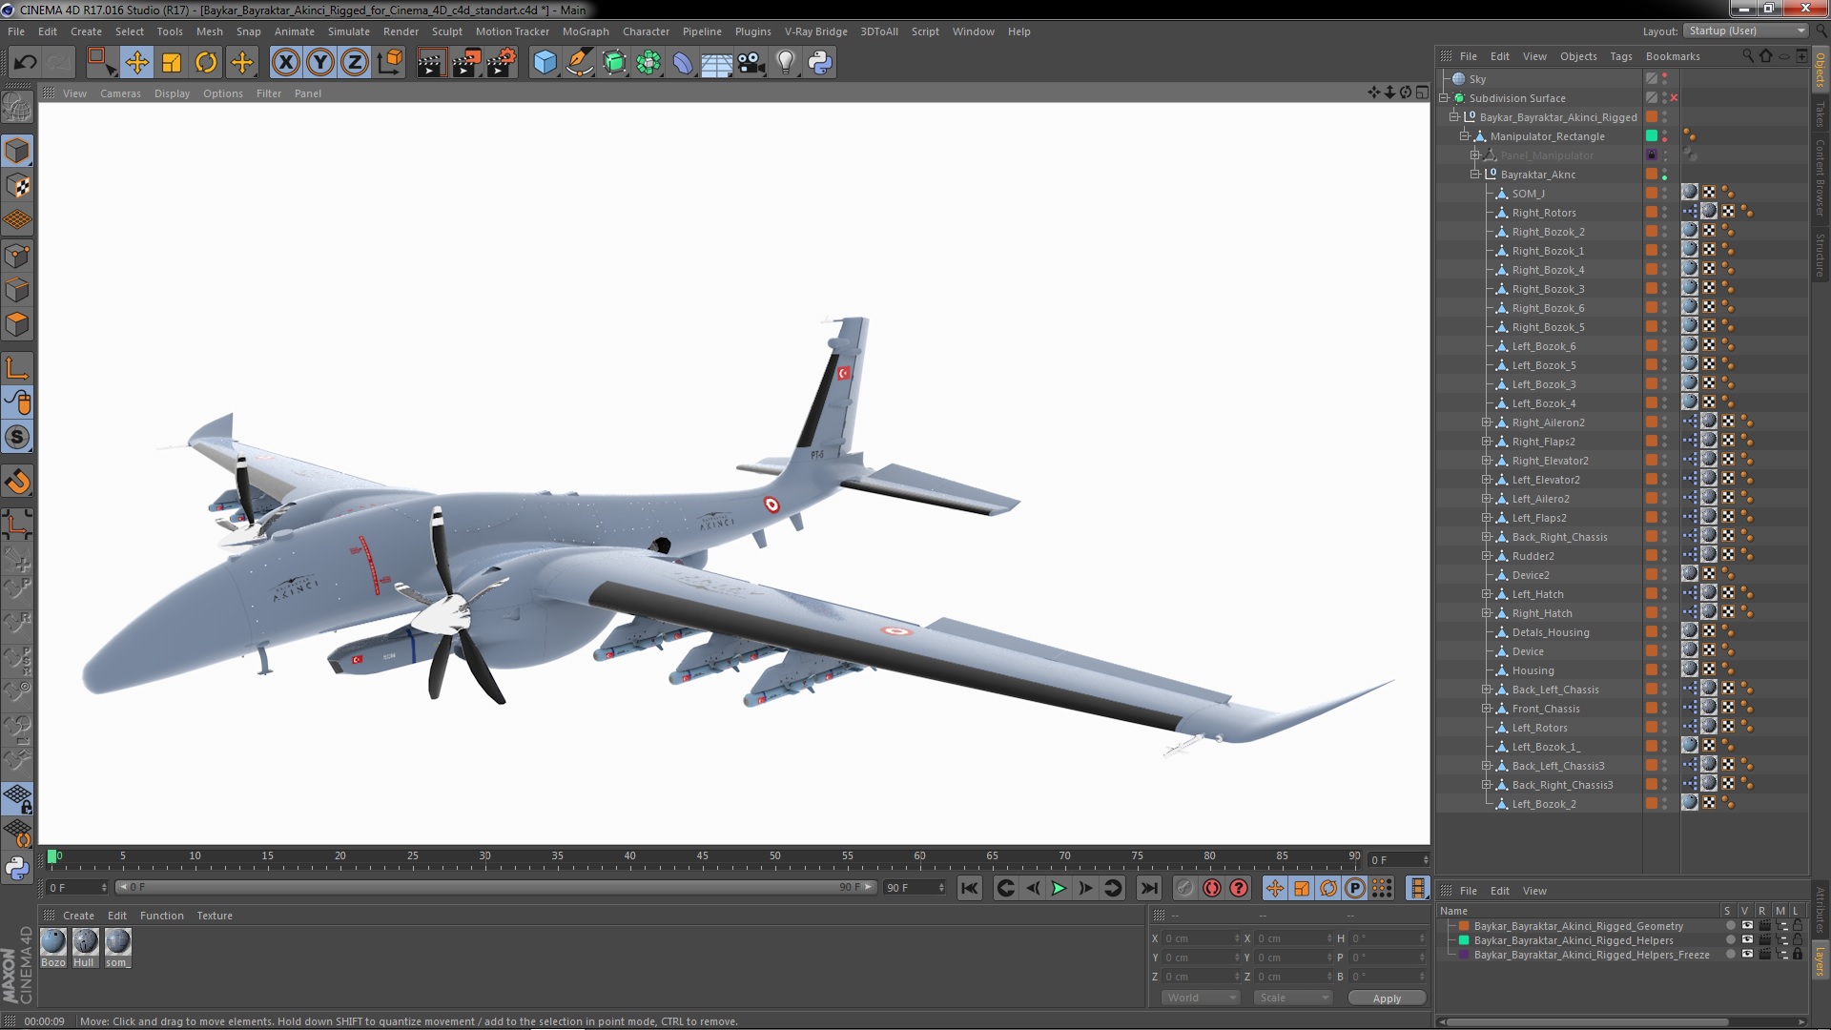This screenshot has height=1030, width=1831.
Task: Render the active view clapperboard icon
Action: tap(431, 63)
